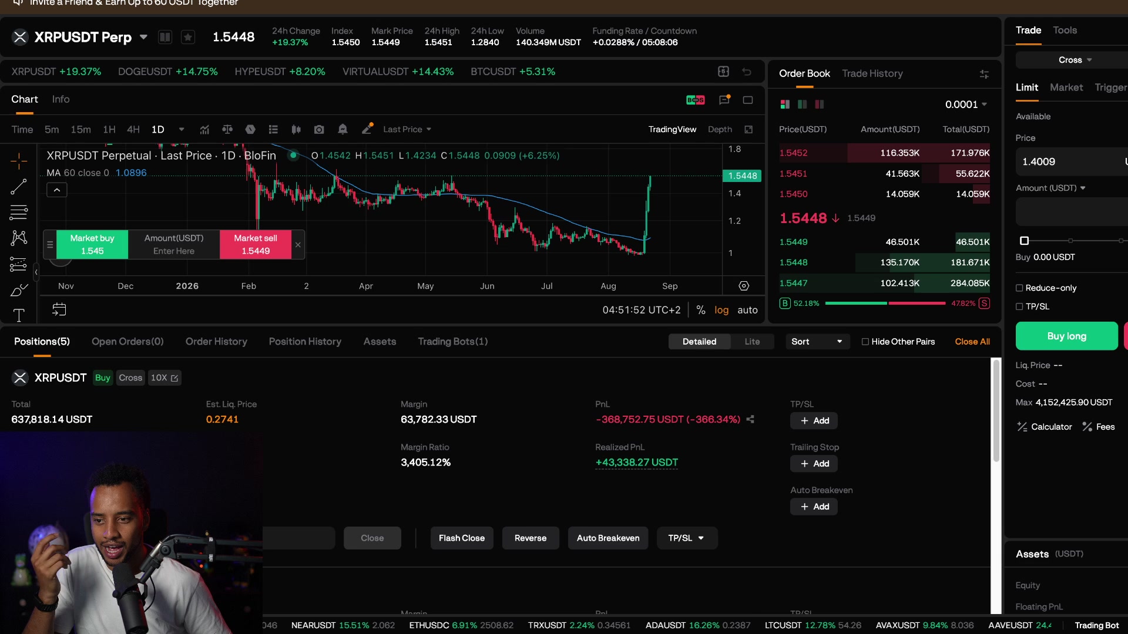The image size is (1128, 634).
Task: Toggle percent scale on the chart
Action: (x=701, y=310)
